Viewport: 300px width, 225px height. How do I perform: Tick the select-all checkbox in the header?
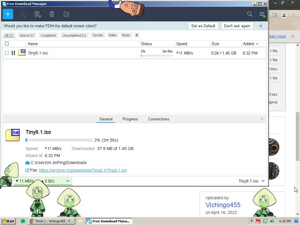pos(7,44)
